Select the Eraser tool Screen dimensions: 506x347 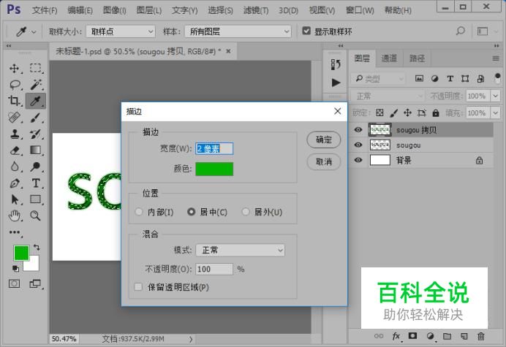tap(14, 150)
